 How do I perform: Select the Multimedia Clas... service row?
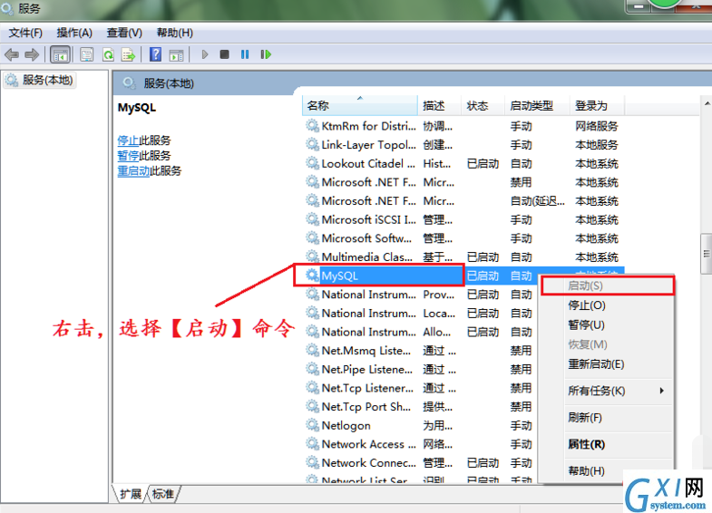(x=463, y=256)
